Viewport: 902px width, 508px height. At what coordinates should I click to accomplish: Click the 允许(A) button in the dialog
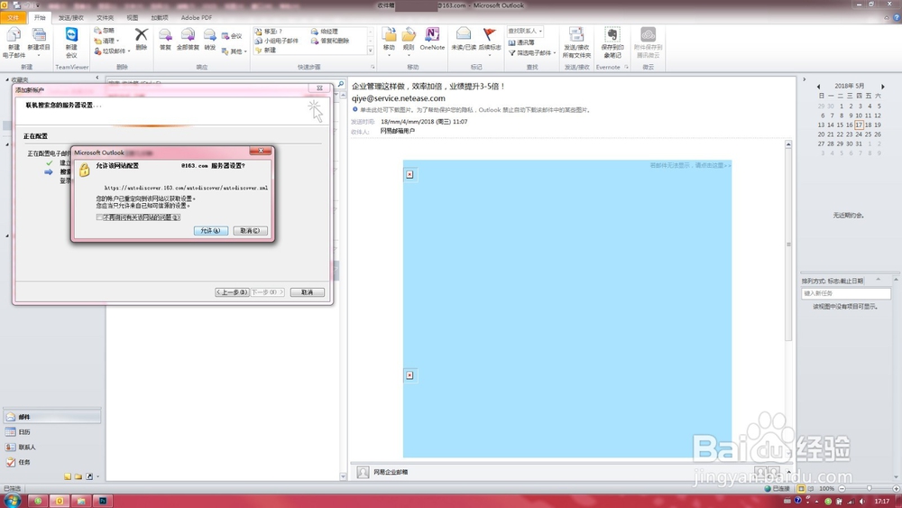pos(210,231)
